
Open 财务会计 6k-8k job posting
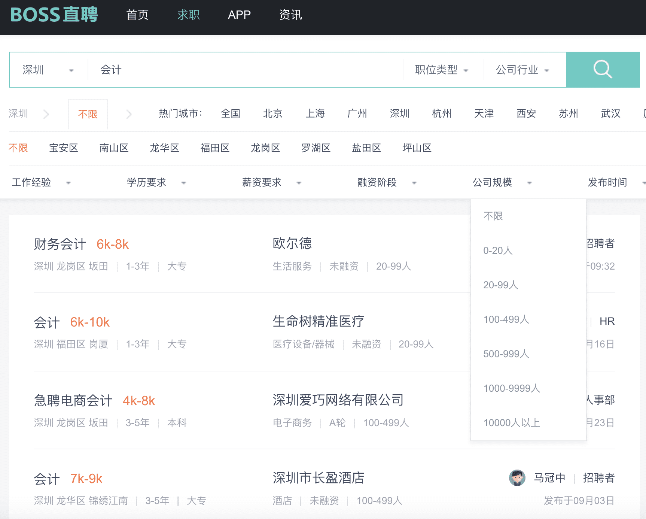[x=81, y=244]
